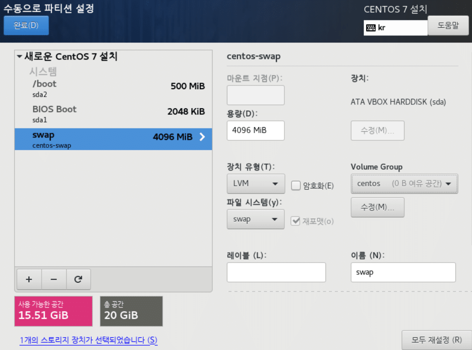Click 수정(M) under Volume Group
Image resolution: width=472 pixels, height=350 pixels.
click(x=377, y=207)
